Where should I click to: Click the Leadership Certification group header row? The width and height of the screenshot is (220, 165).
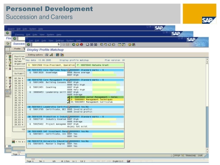(75, 107)
